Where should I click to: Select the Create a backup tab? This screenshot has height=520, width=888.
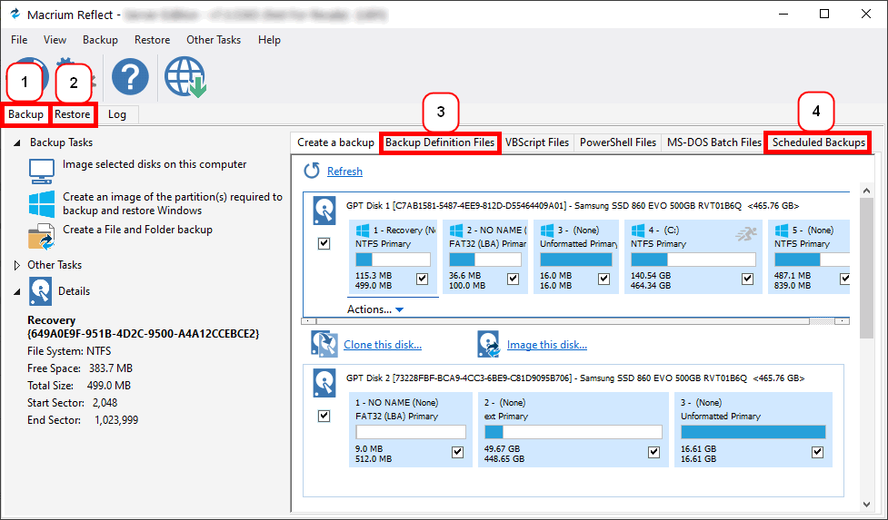click(335, 142)
